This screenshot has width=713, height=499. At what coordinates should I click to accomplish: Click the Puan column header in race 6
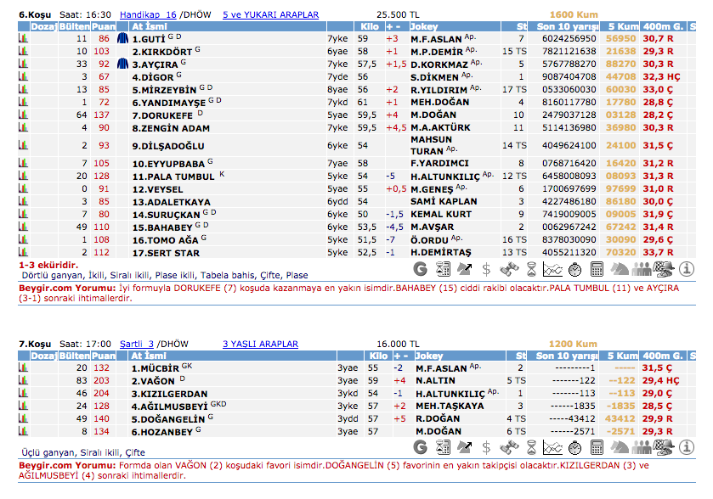103,26
